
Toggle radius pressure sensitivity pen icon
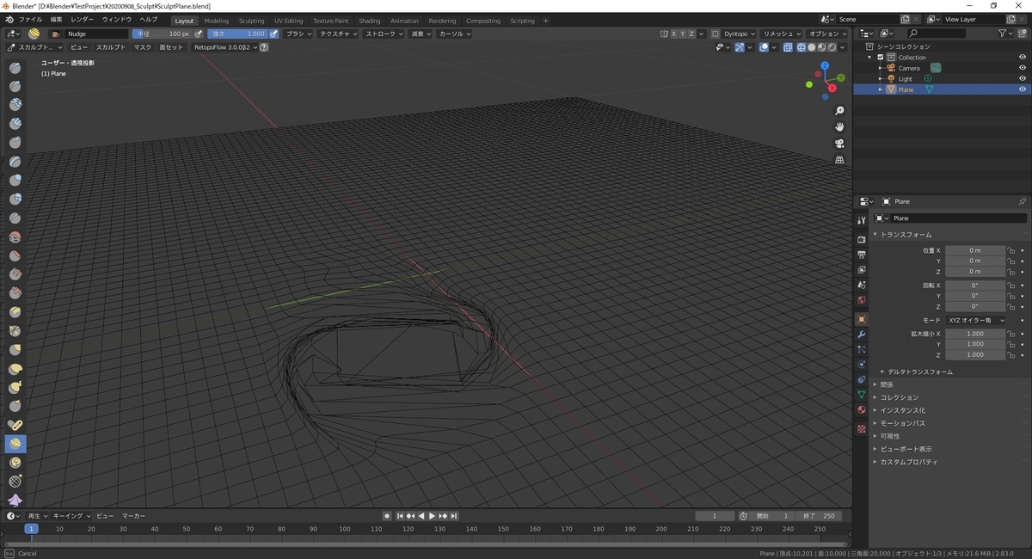199,34
